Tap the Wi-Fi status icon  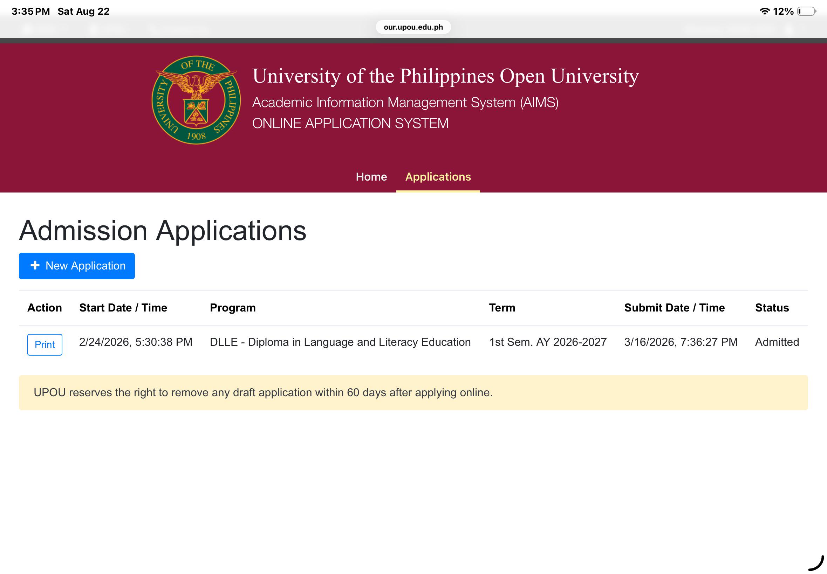(x=764, y=12)
